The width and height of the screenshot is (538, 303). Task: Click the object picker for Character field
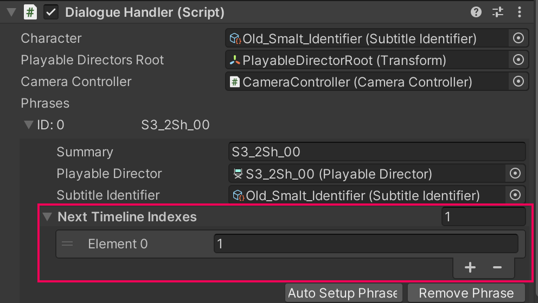click(518, 38)
